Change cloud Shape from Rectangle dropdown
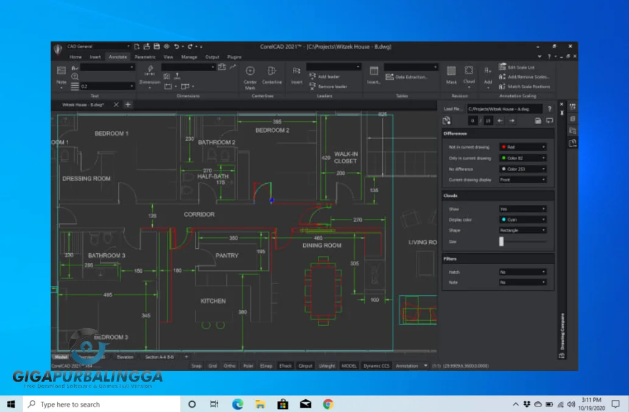 (x=522, y=230)
